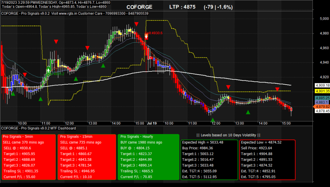The image size is (330, 187).
Task: Click the red triangle above the chart's highest peak
Action: [x=136, y=24]
